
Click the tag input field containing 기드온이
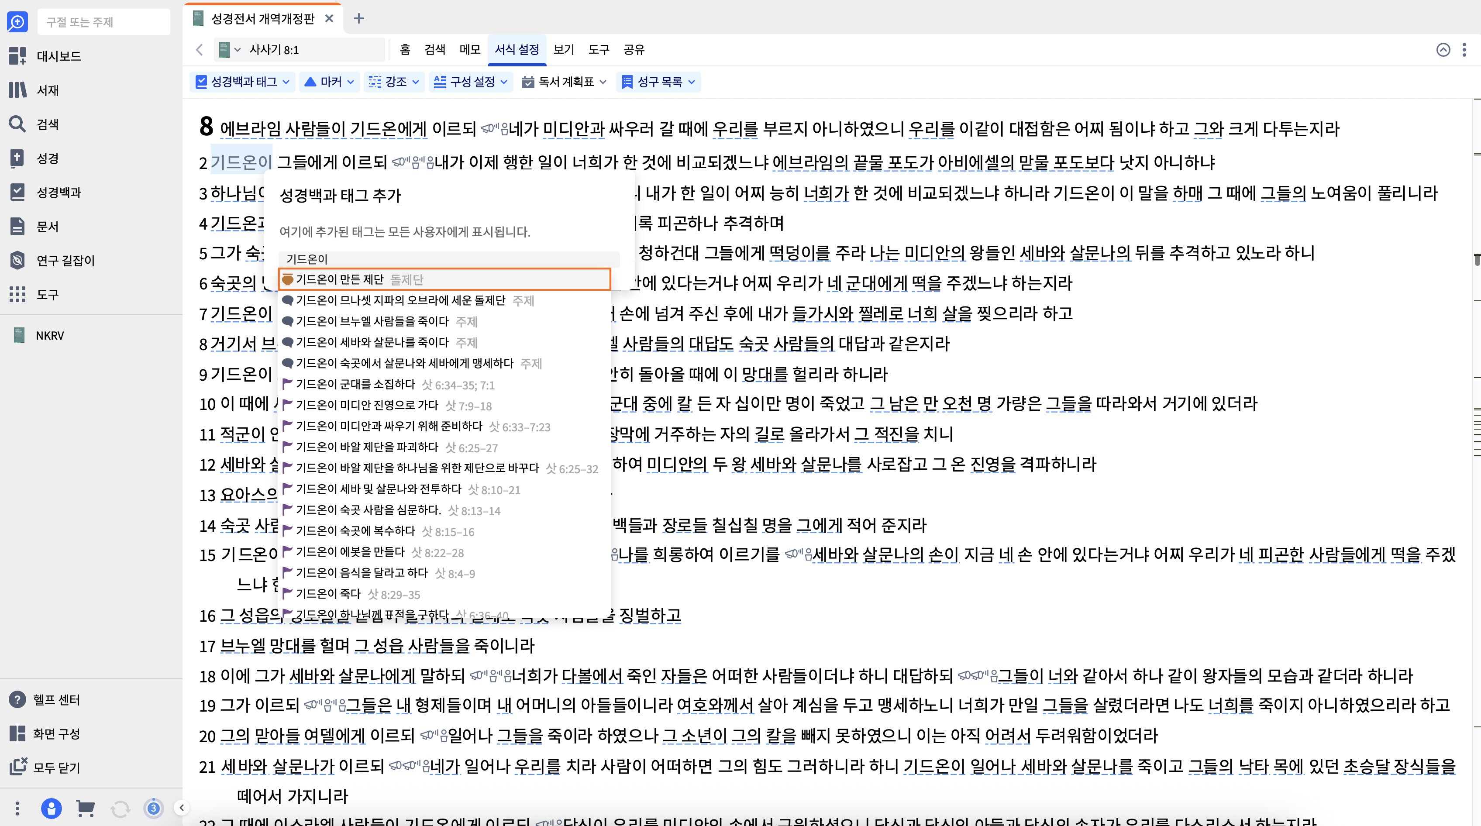tap(449, 258)
